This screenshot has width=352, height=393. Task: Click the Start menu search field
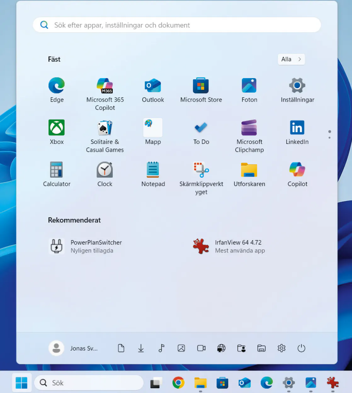(x=176, y=25)
